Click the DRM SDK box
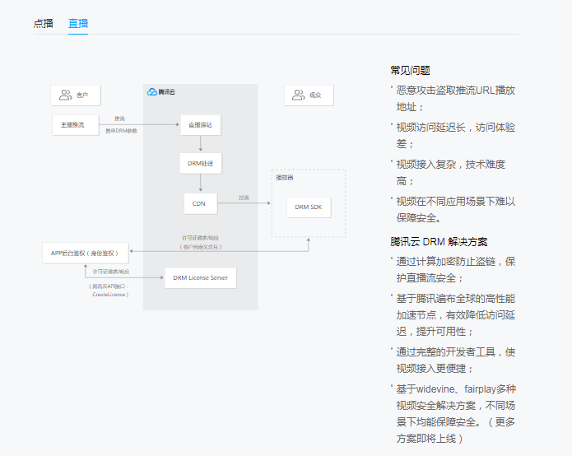 (309, 207)
